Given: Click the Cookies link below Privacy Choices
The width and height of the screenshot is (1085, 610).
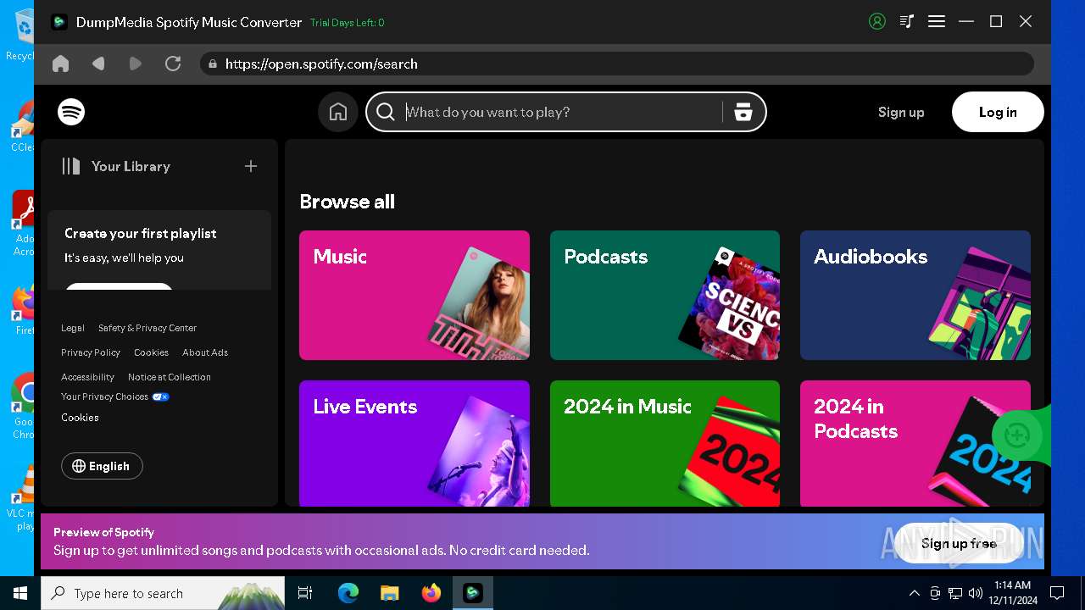Looking at the screenshot, I should point(80,418).
